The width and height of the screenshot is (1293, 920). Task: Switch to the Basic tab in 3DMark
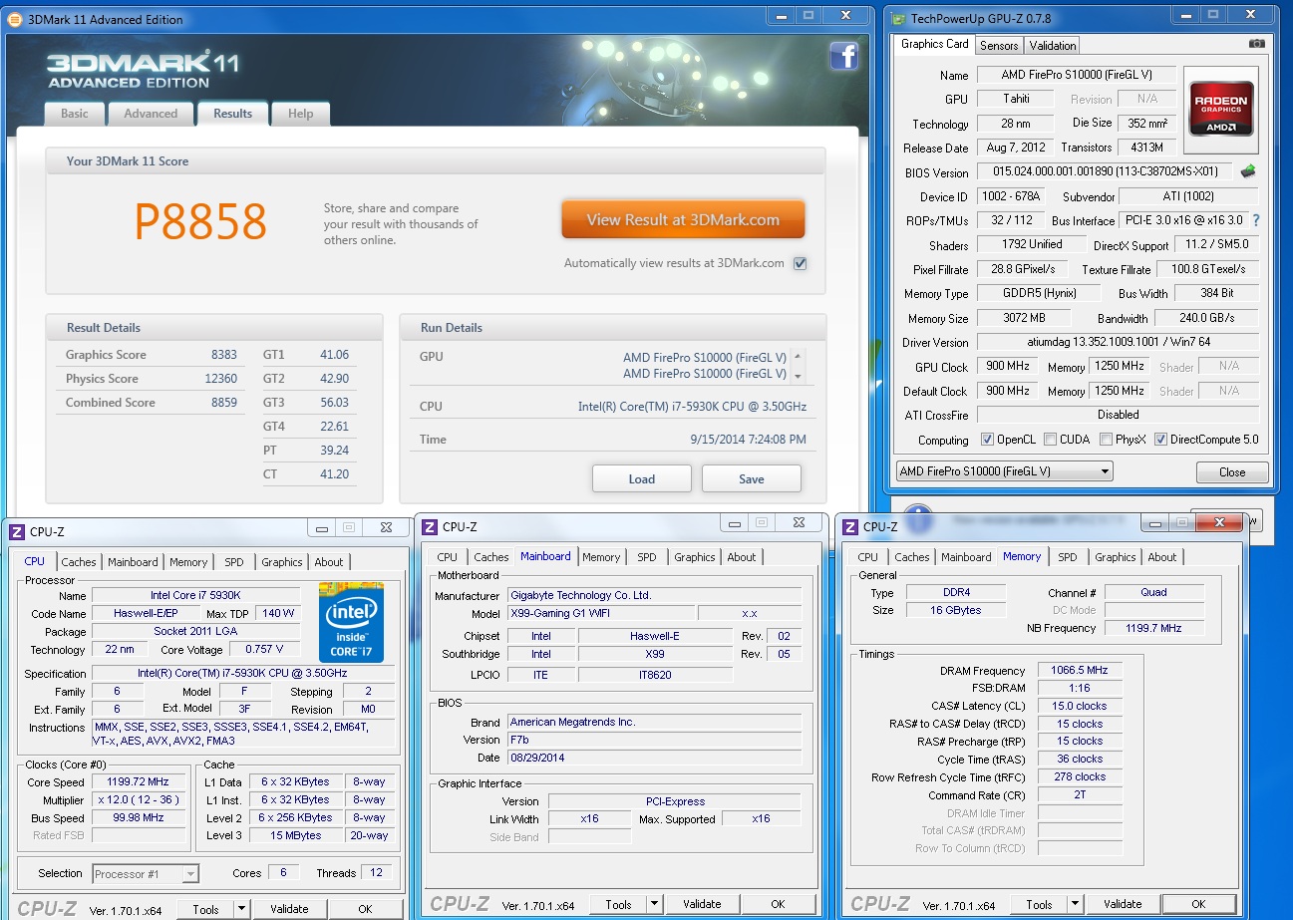point(75,114)
